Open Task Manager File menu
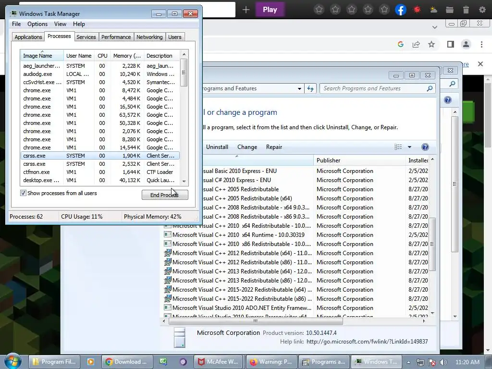 click(16, 24)
